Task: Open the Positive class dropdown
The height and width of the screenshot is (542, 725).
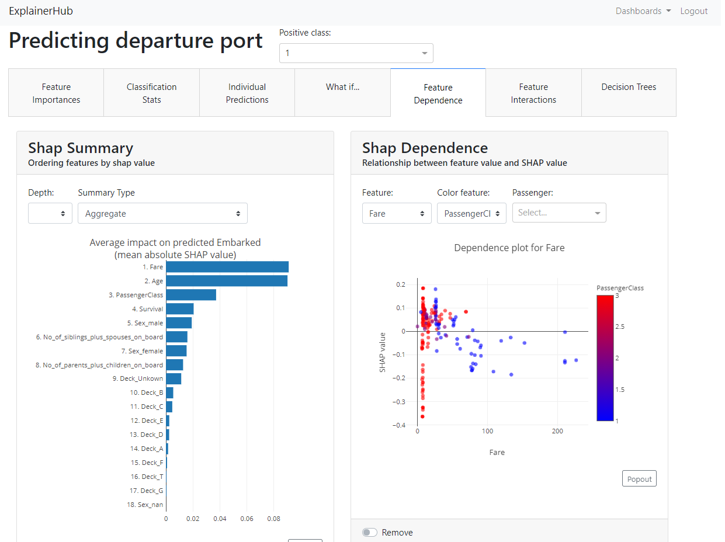Action: click(x=356, y=53)
